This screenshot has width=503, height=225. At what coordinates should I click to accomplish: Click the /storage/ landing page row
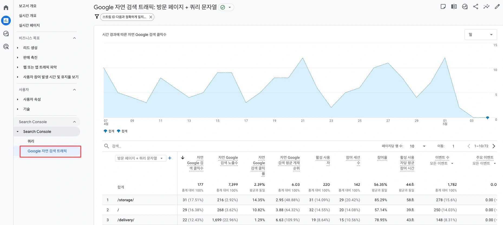tap(126, 200)
